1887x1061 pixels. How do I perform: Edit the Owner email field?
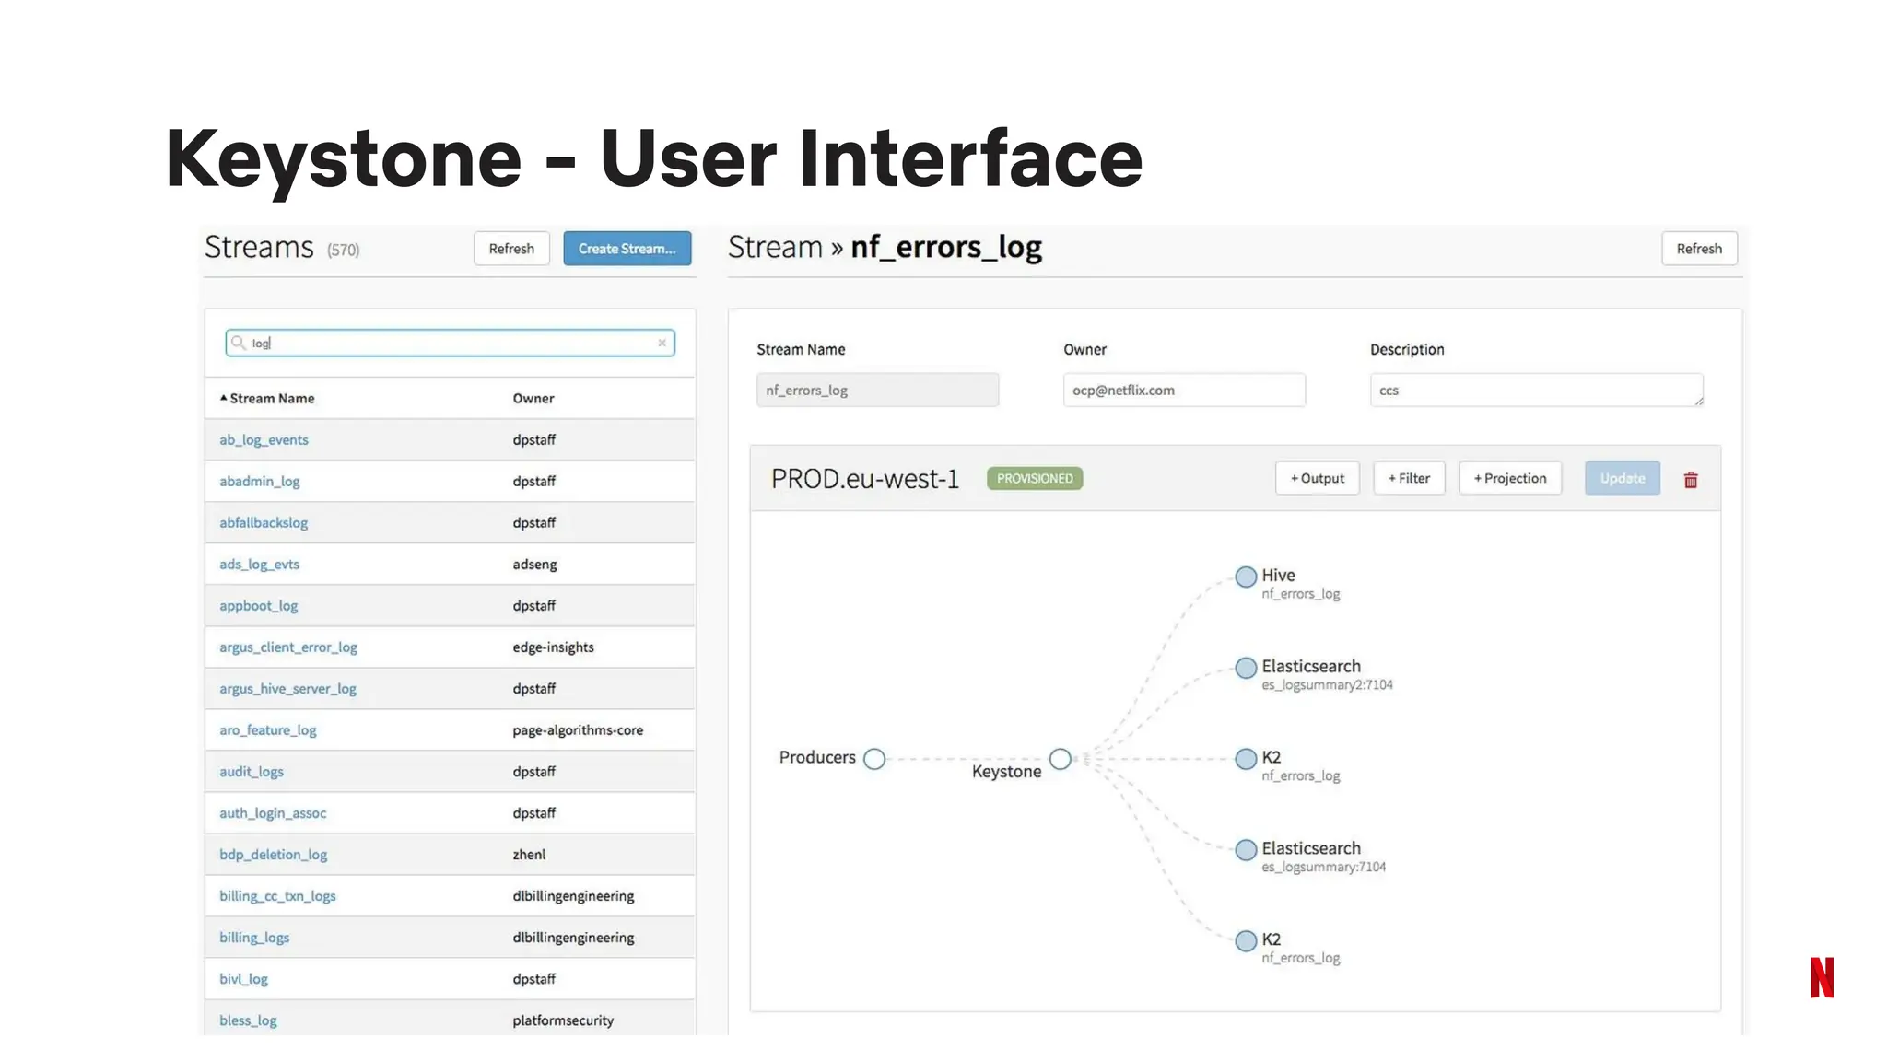(x=1184, y=390)
